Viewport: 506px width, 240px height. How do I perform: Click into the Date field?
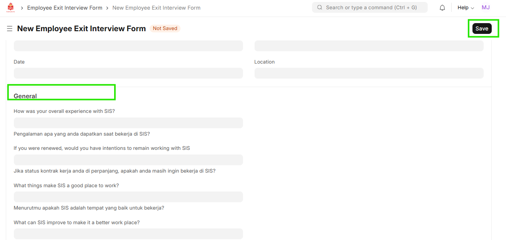(128, 73)
